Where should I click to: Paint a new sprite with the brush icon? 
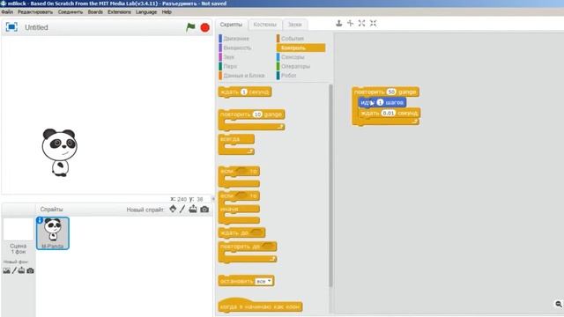(x=182, y=209)
